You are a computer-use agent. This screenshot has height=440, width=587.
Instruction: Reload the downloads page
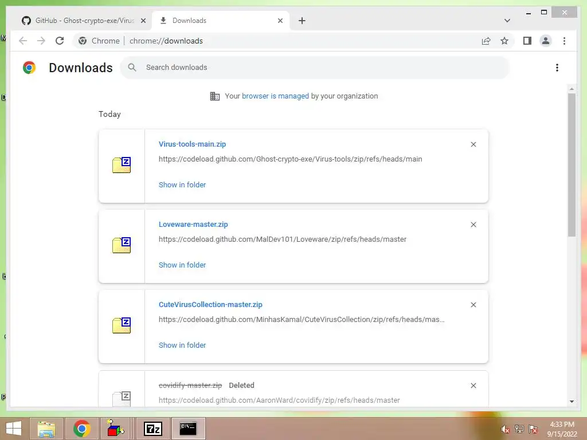(60, 41)
